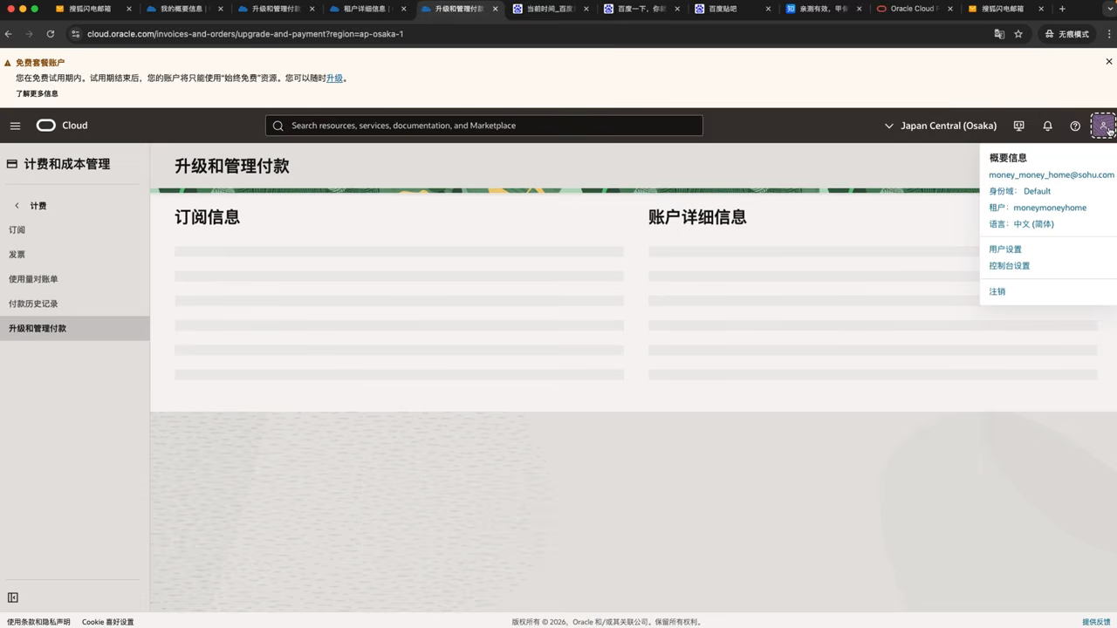Open 控制台设置 in profile menu
Image resolution: width=1117 pixels, height=628 pixels.
pos(1010,266)
